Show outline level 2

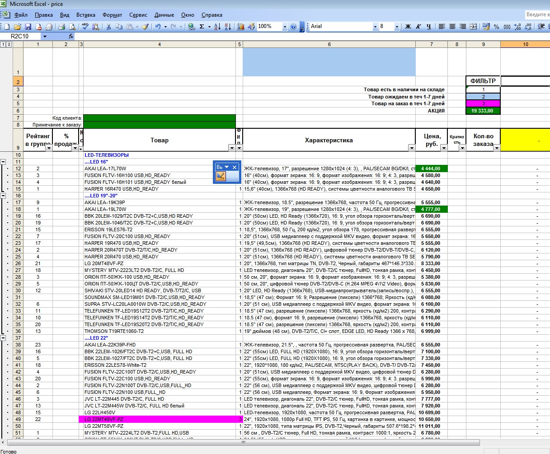pyautogui.click(x=9, y=44)
